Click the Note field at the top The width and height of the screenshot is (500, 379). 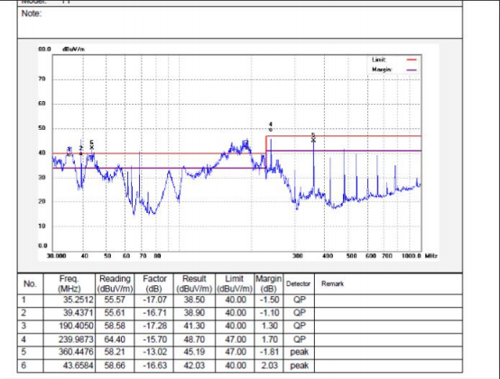point(240,23)
